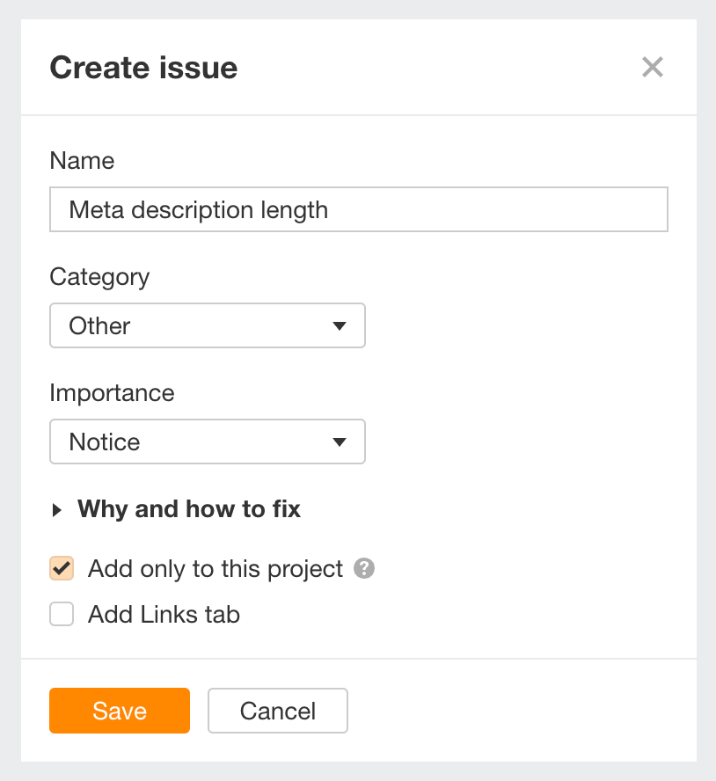Click the orange Save button
The image size is (716, 781).
coord(119,711)
